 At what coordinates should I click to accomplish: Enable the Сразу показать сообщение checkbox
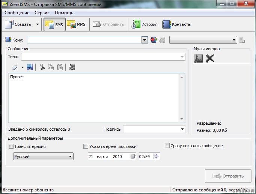click(167, 145)
